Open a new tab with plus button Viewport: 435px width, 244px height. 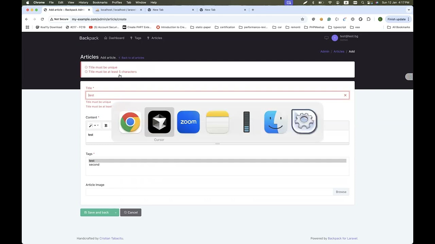(253, 10)
